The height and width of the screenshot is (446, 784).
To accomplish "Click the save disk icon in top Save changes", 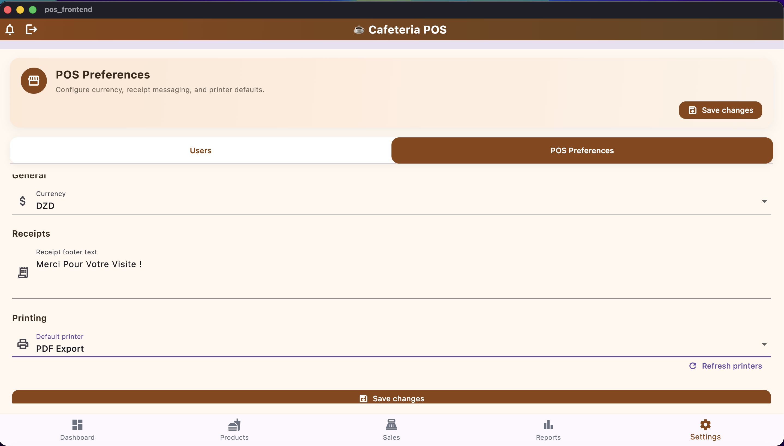I will point(693,110).
